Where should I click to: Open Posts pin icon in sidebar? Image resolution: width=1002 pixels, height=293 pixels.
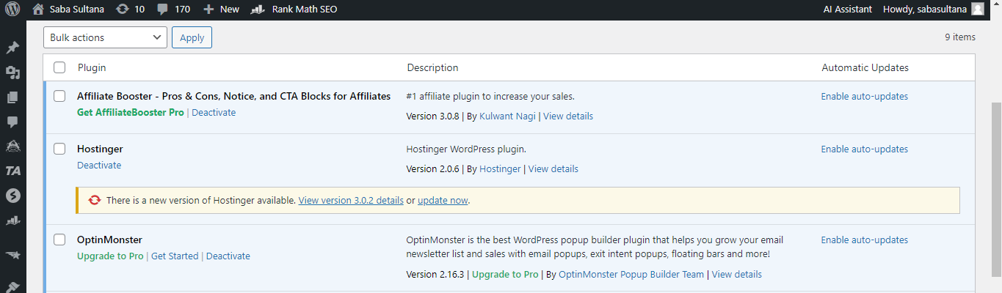click(12, 48)
